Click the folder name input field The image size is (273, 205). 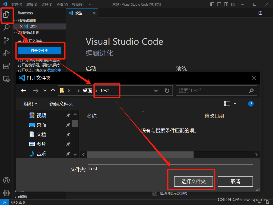click(x=170, y=169)
